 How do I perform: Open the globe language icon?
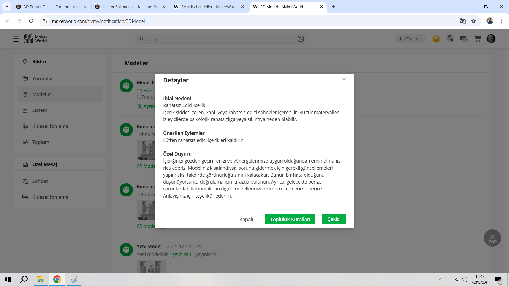(450, 39)
